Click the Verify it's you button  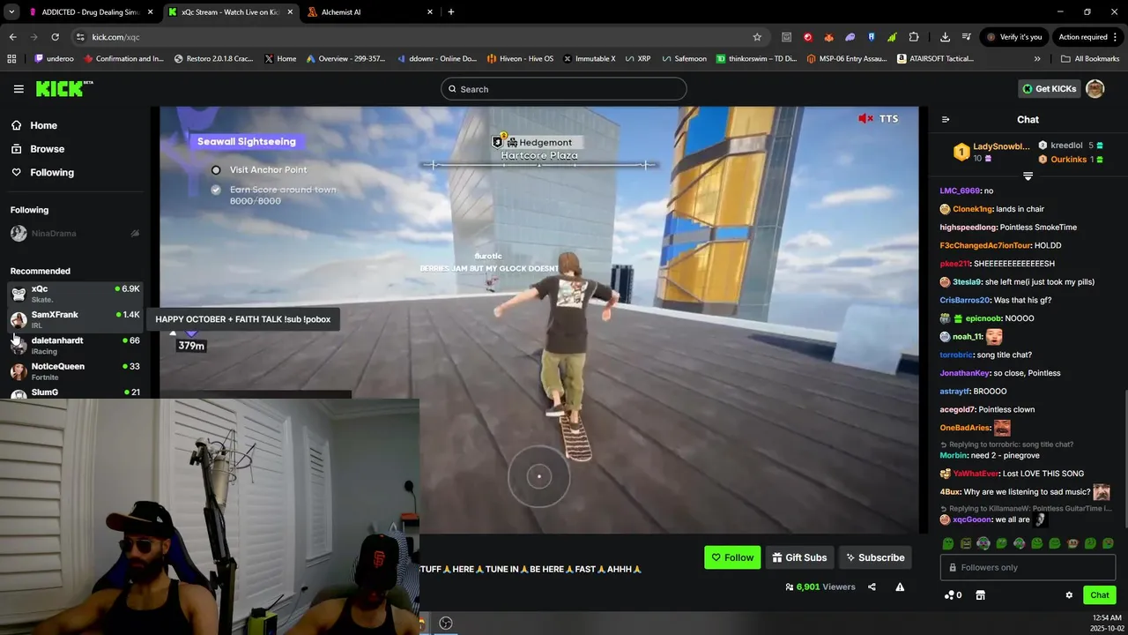point(1014,37)
